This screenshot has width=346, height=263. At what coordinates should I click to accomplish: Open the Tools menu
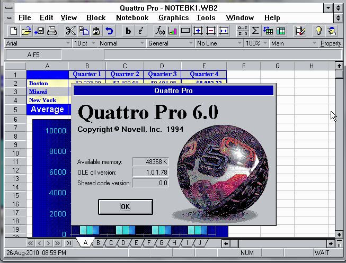coord(206,17)
